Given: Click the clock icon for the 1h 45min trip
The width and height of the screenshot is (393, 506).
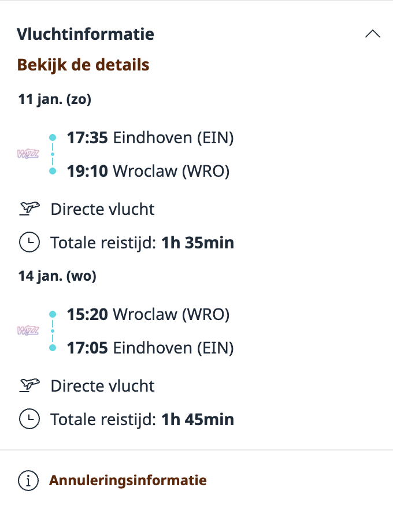Looking at the screenshot, I should 29,419.
